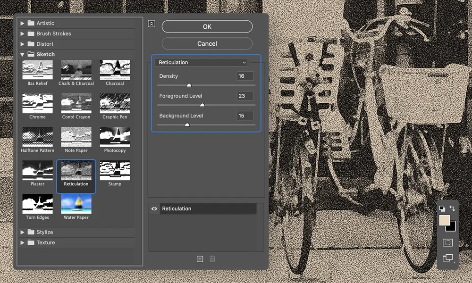Screen dimensions: 472x283
Task: Toggle visibility of the Reticulation effect layer
Action: pyautogui.click(x=153, y=208)
